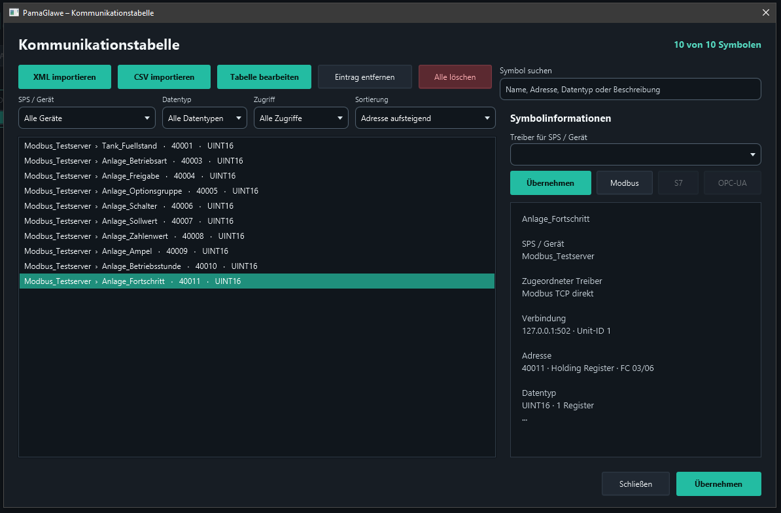This screenshot has width=781, height=513.
Task: Open Tabelle bearbeiten
Action: coord(264,77)
